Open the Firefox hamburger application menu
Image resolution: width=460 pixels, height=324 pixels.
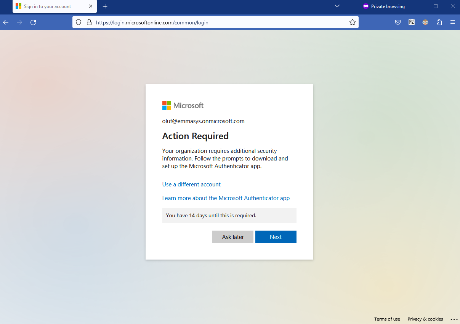click(453, 22)
